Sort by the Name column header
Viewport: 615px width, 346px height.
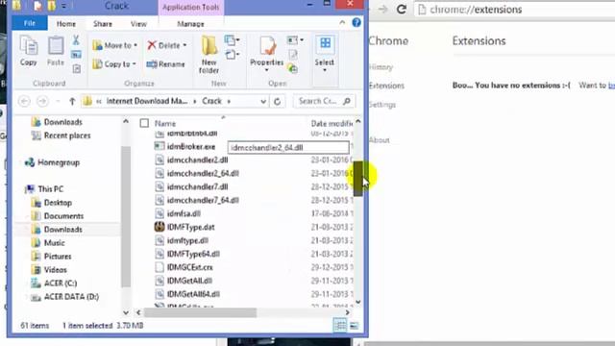click(165, 124)
